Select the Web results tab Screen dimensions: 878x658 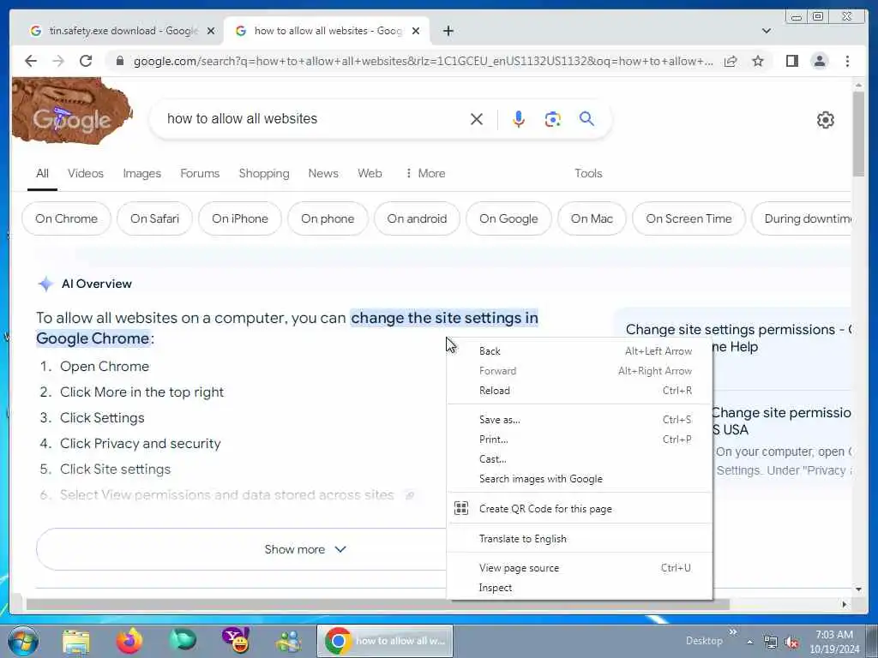(370, 173)
